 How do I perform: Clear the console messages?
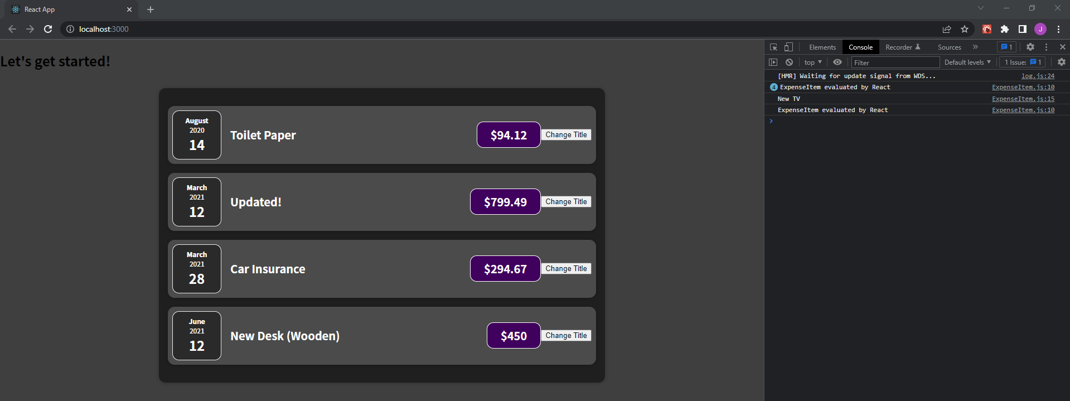click(x=789, y=62)
